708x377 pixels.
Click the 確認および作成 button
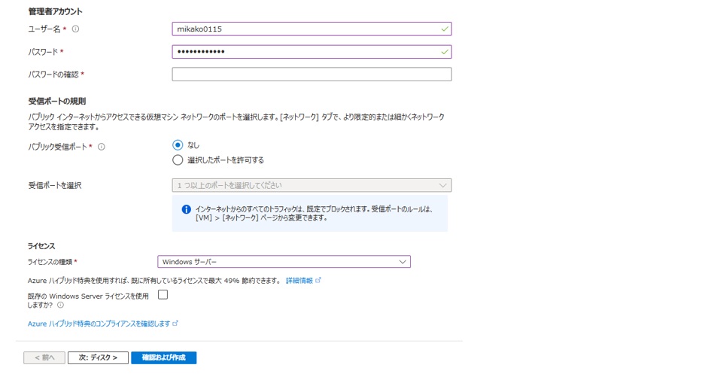163,357
